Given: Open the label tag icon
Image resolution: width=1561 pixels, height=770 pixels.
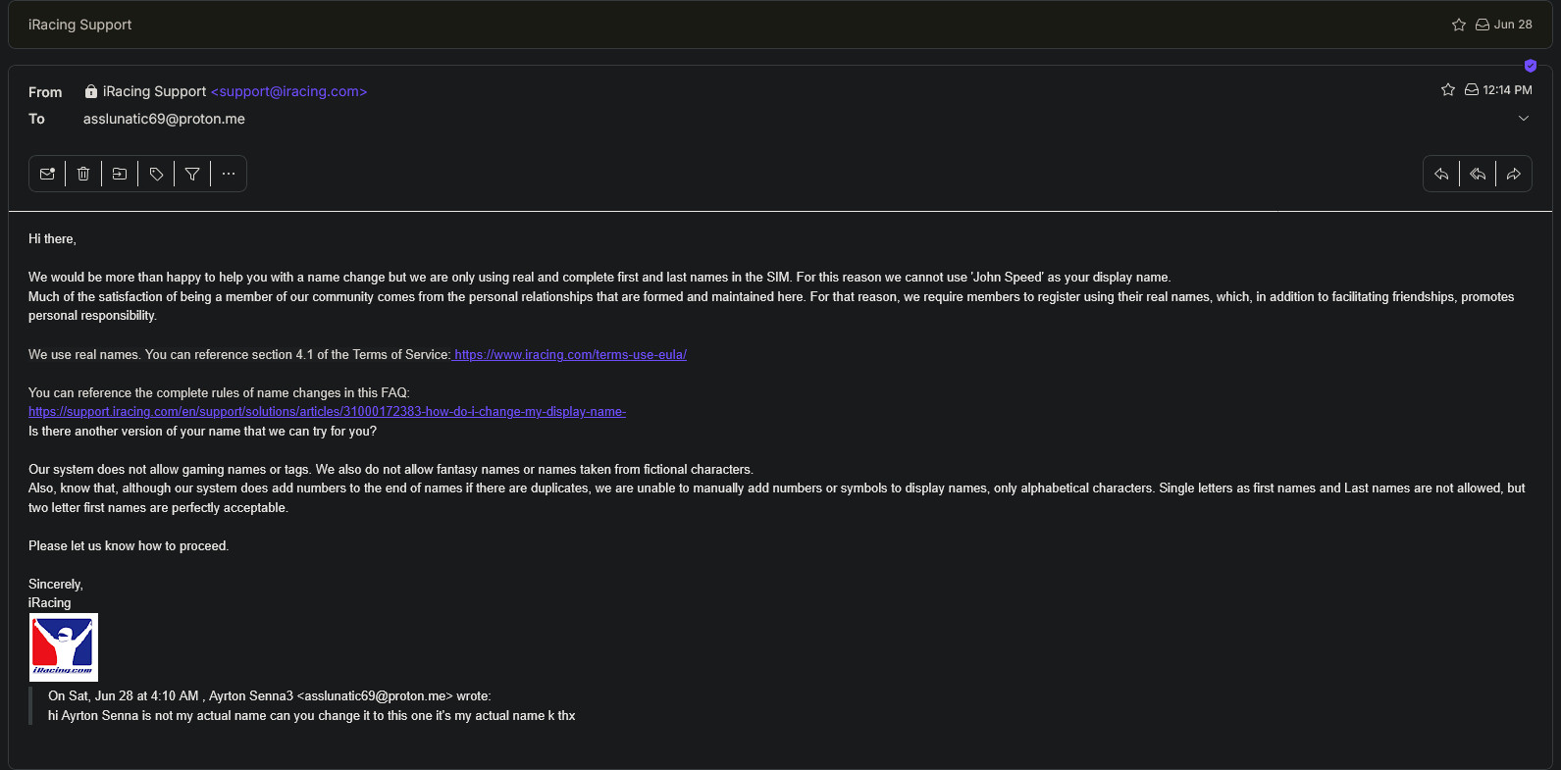Looking at the screenshot, I should pyautogui.click(x=156, y=174).
